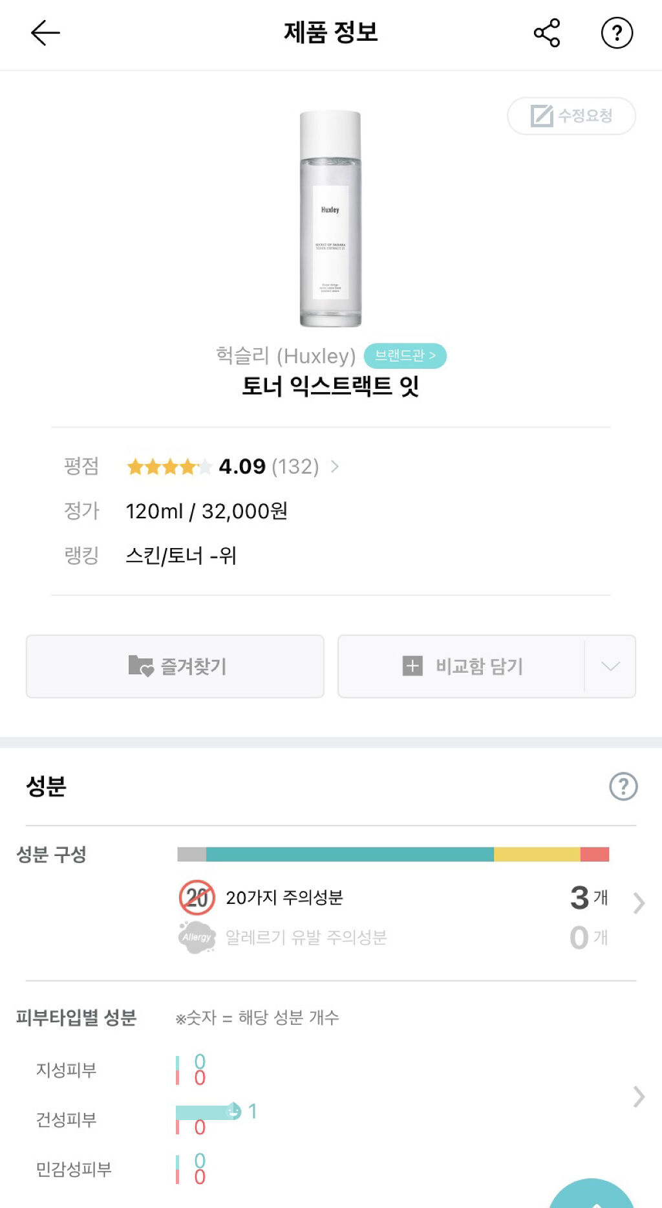Select 알레르기 유발 주의성분 row
The image size is (662, 1208).
[306, 938]
